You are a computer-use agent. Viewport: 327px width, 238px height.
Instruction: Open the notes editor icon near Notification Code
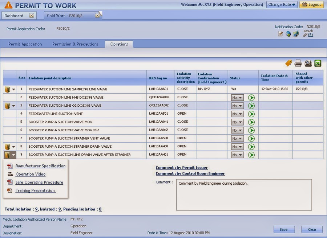[279, 33]
